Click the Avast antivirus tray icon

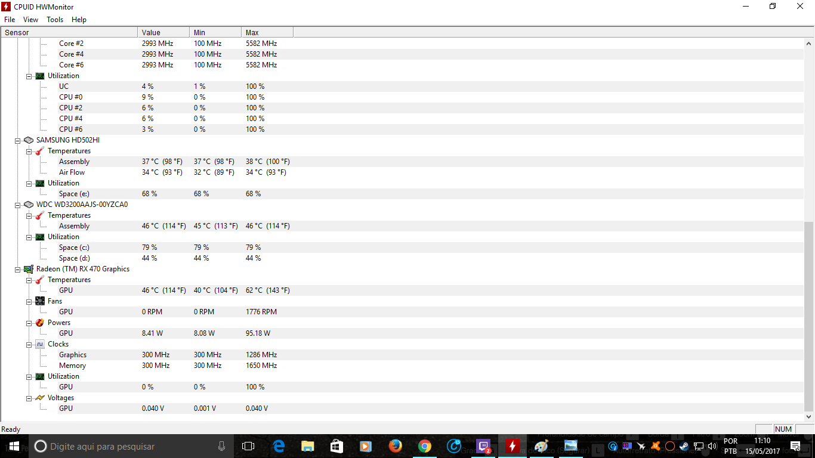655,446
